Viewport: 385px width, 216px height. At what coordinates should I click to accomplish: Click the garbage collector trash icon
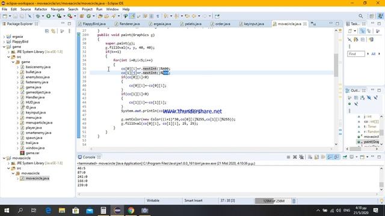pyautogui.click(x=294, y=201)
